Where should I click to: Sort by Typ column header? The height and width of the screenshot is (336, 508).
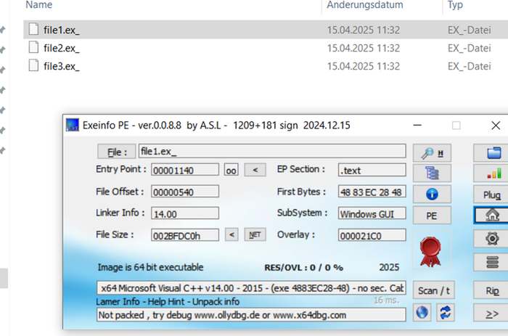click(455, 4)
